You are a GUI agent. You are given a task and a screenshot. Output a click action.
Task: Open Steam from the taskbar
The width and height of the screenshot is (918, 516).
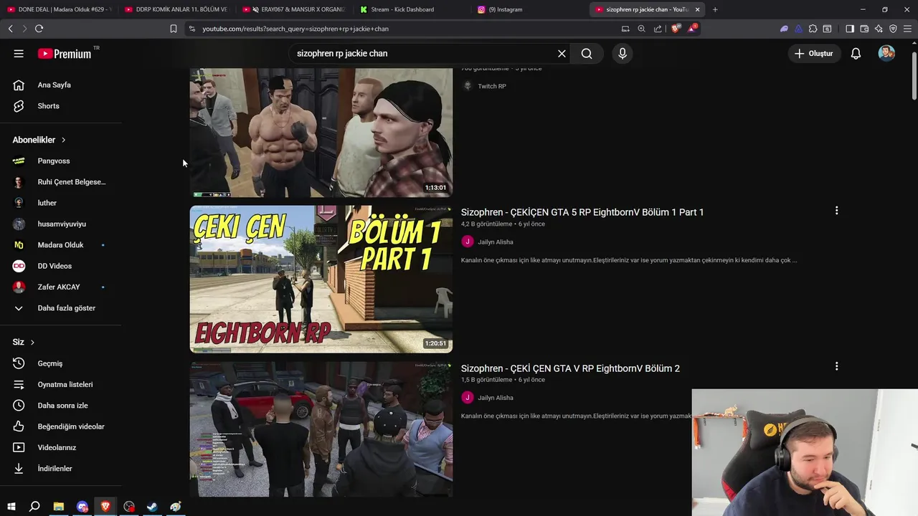click(152, 507)
